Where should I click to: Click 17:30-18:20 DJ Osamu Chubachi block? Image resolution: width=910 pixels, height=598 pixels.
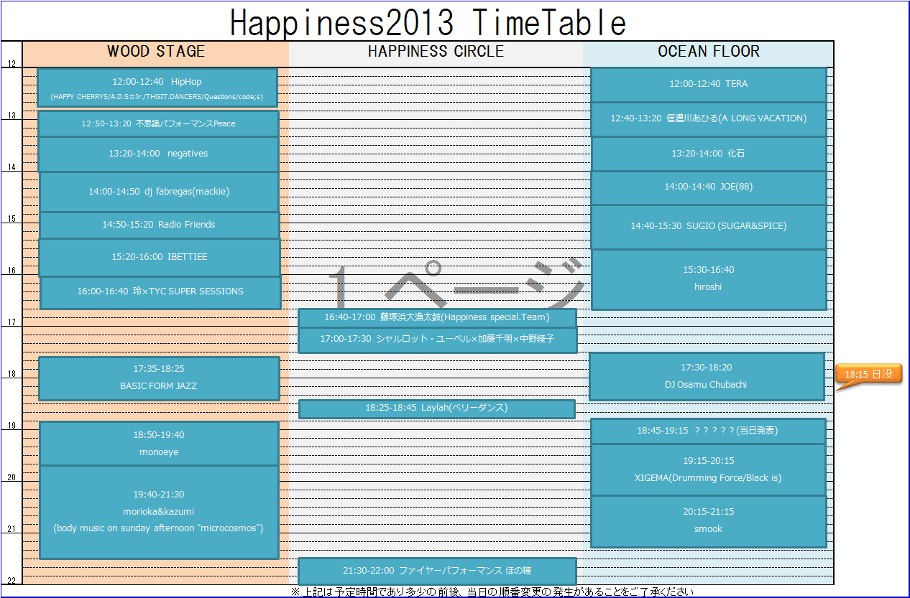pyautogui.click(x=706, y=376)
